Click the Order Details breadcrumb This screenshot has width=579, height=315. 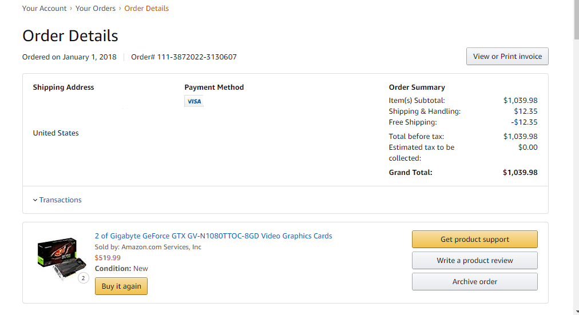click(x=146, y=9)
